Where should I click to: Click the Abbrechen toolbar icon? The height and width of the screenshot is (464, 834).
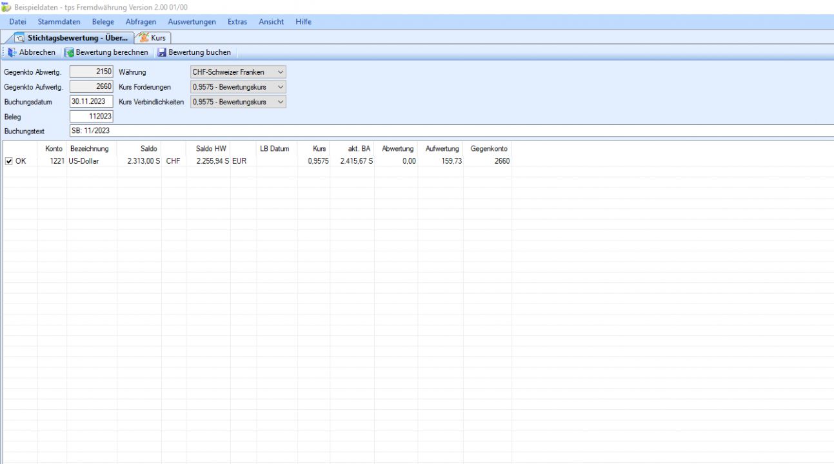point(12,52)
